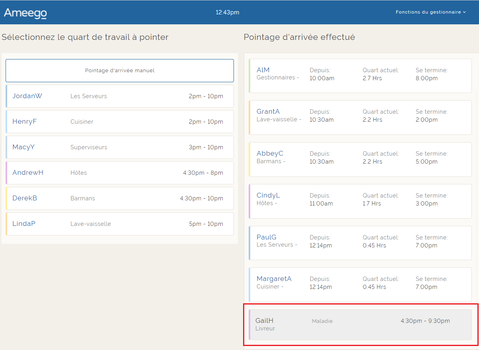Viewport: 479px width, 350px height.
Task: Select AndrewH Hôtes shift
Action: click(x=120, y=173)
